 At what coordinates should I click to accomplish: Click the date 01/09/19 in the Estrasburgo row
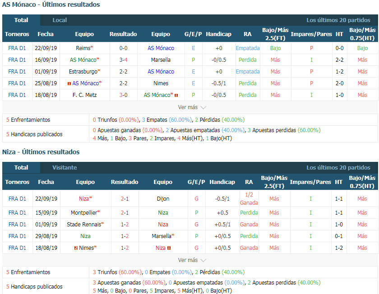[x=46, y=72]
